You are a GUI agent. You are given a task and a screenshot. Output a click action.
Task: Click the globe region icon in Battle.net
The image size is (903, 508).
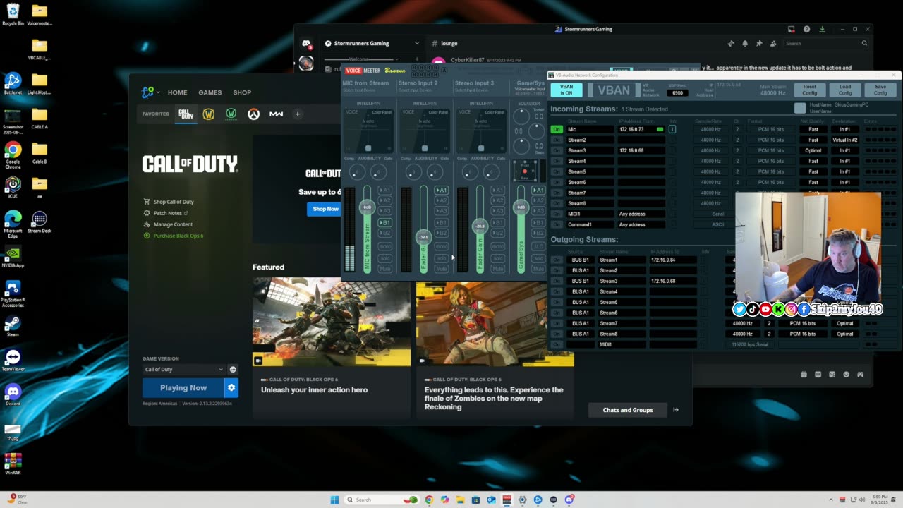coord(233,369)
